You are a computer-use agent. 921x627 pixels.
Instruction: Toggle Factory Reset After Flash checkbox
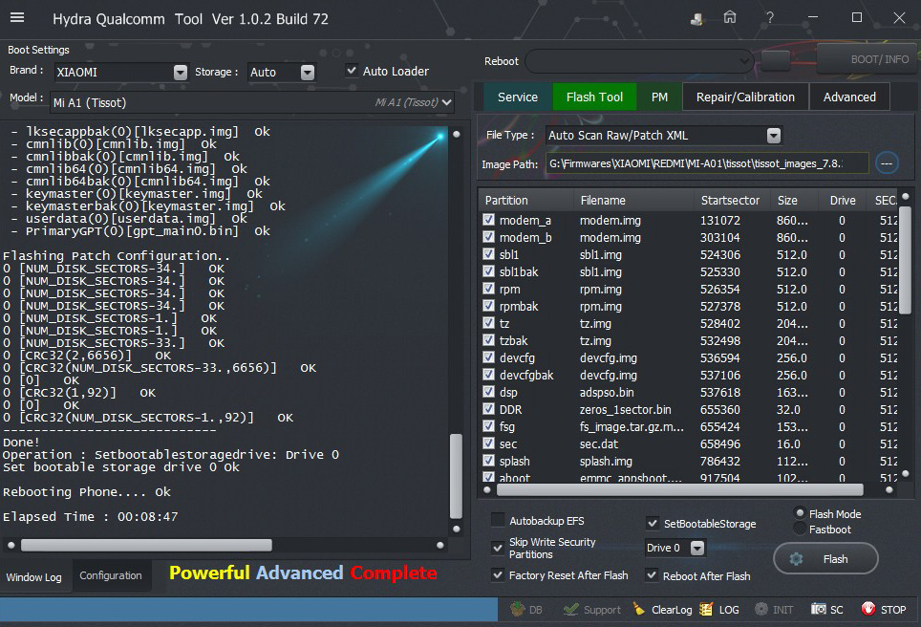tap(498, 574)
